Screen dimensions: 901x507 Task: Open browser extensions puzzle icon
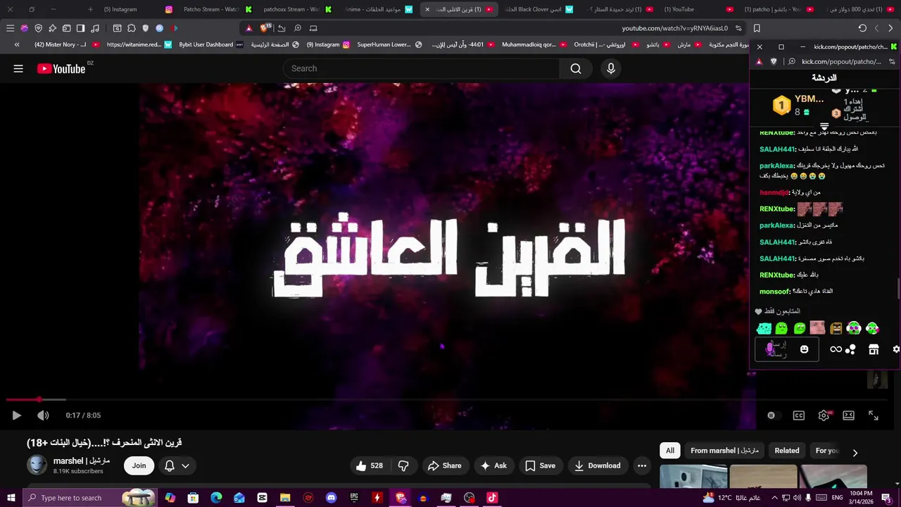(131, 28)
